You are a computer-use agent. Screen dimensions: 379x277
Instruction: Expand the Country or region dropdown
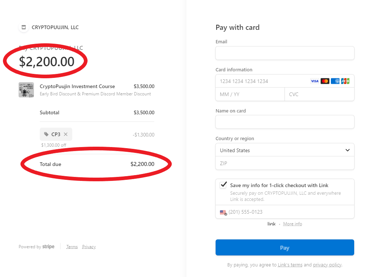point(285,150)
